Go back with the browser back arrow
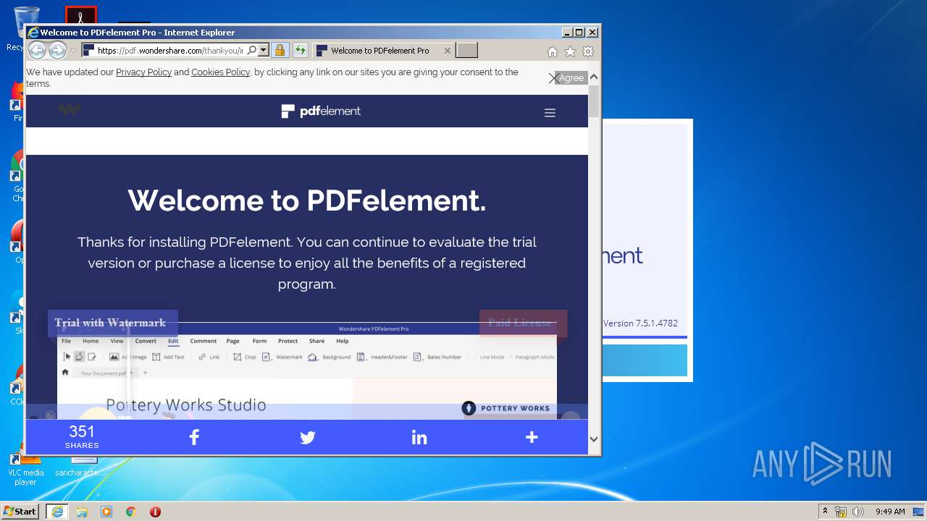The image size is (927, 521). [x=37, y=50]
